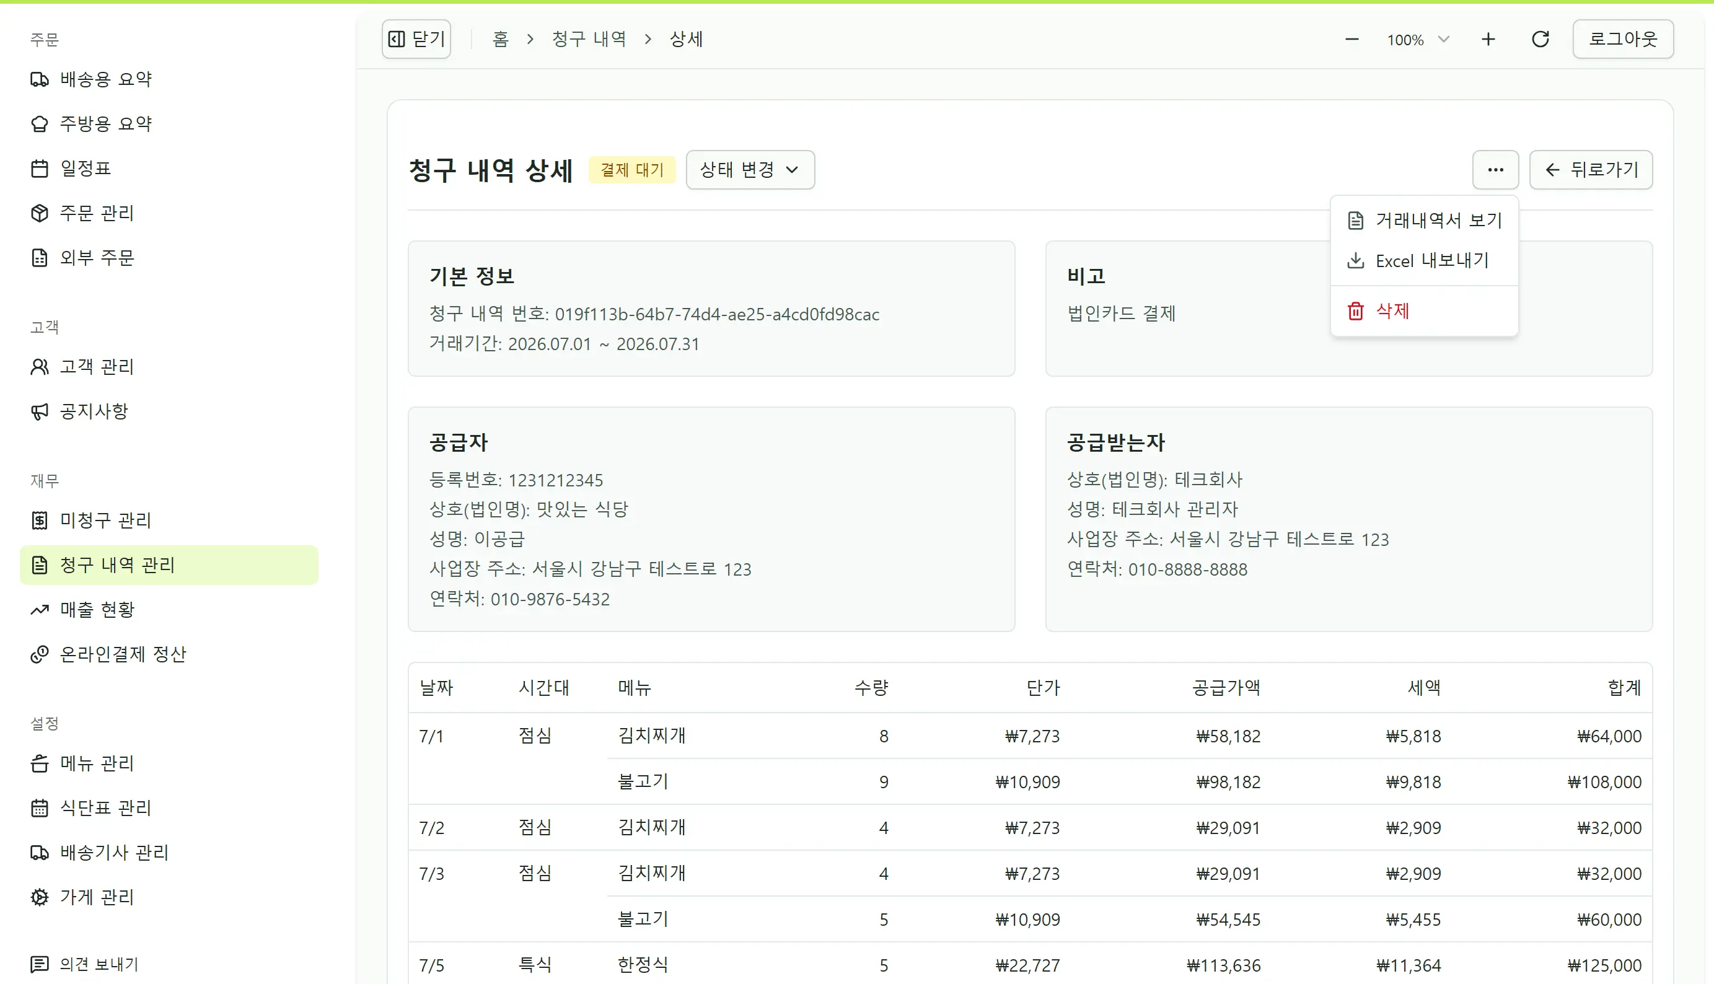Screen dimensions: 1714x984
Task: Click 연락처: 010-8888-8888 text
Action: pyautogui.click(x=1157, y=569)
